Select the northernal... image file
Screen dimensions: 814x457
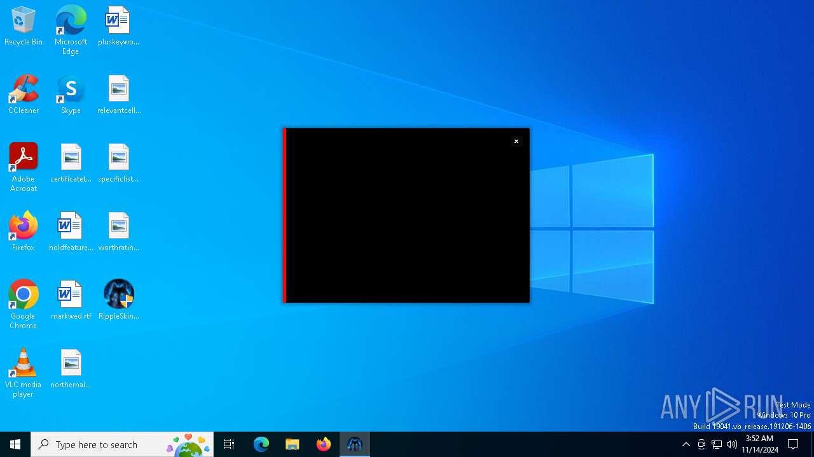coord(71,369)
